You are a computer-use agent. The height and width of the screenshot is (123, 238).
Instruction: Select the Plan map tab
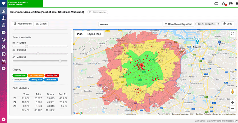click(x=80, y=34)
